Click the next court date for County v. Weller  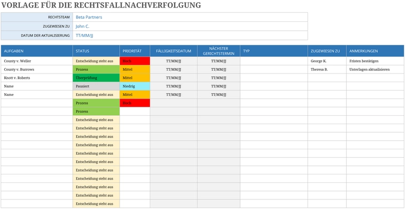click(219, 61)
